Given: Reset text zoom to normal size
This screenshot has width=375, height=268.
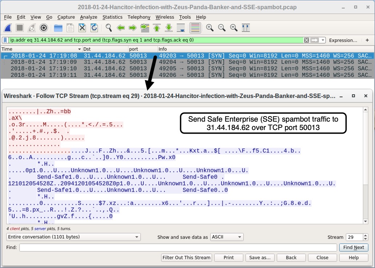Looking at the screenshot, I should (x=234, y=28).
